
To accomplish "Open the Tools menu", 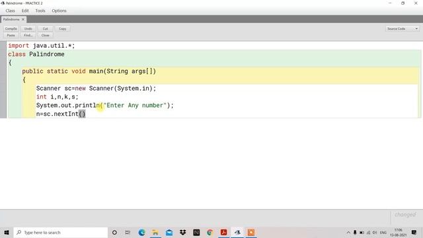I will pos(40,11).
